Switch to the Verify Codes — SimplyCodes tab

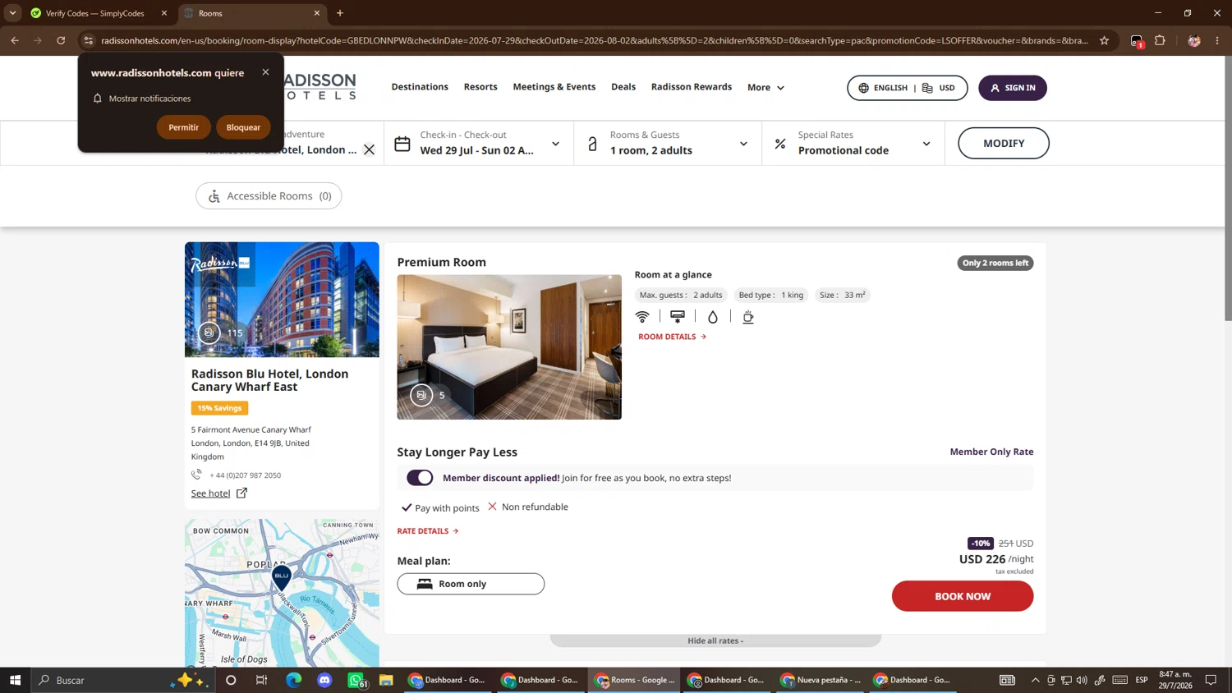[95, 13]
